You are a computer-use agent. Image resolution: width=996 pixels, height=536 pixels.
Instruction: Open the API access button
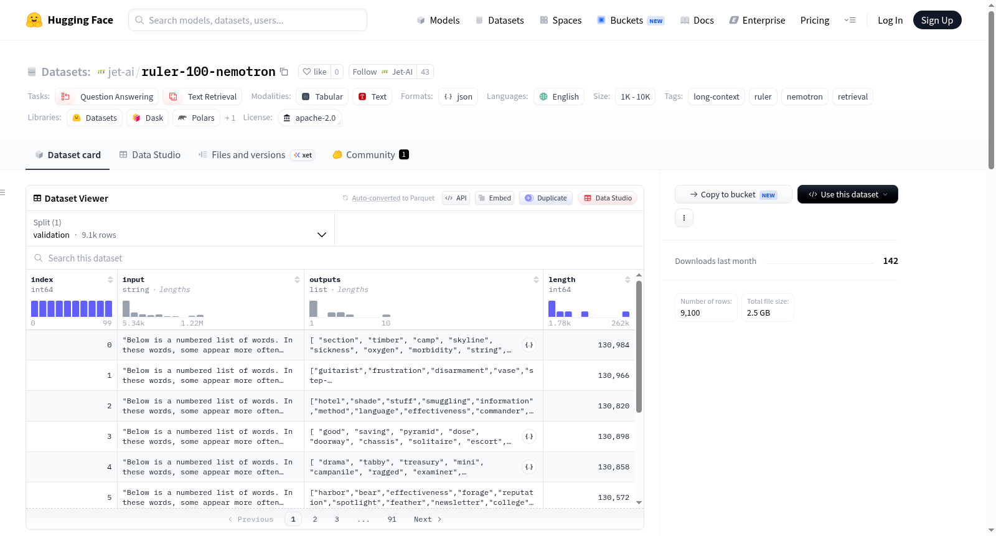[456, 198]
